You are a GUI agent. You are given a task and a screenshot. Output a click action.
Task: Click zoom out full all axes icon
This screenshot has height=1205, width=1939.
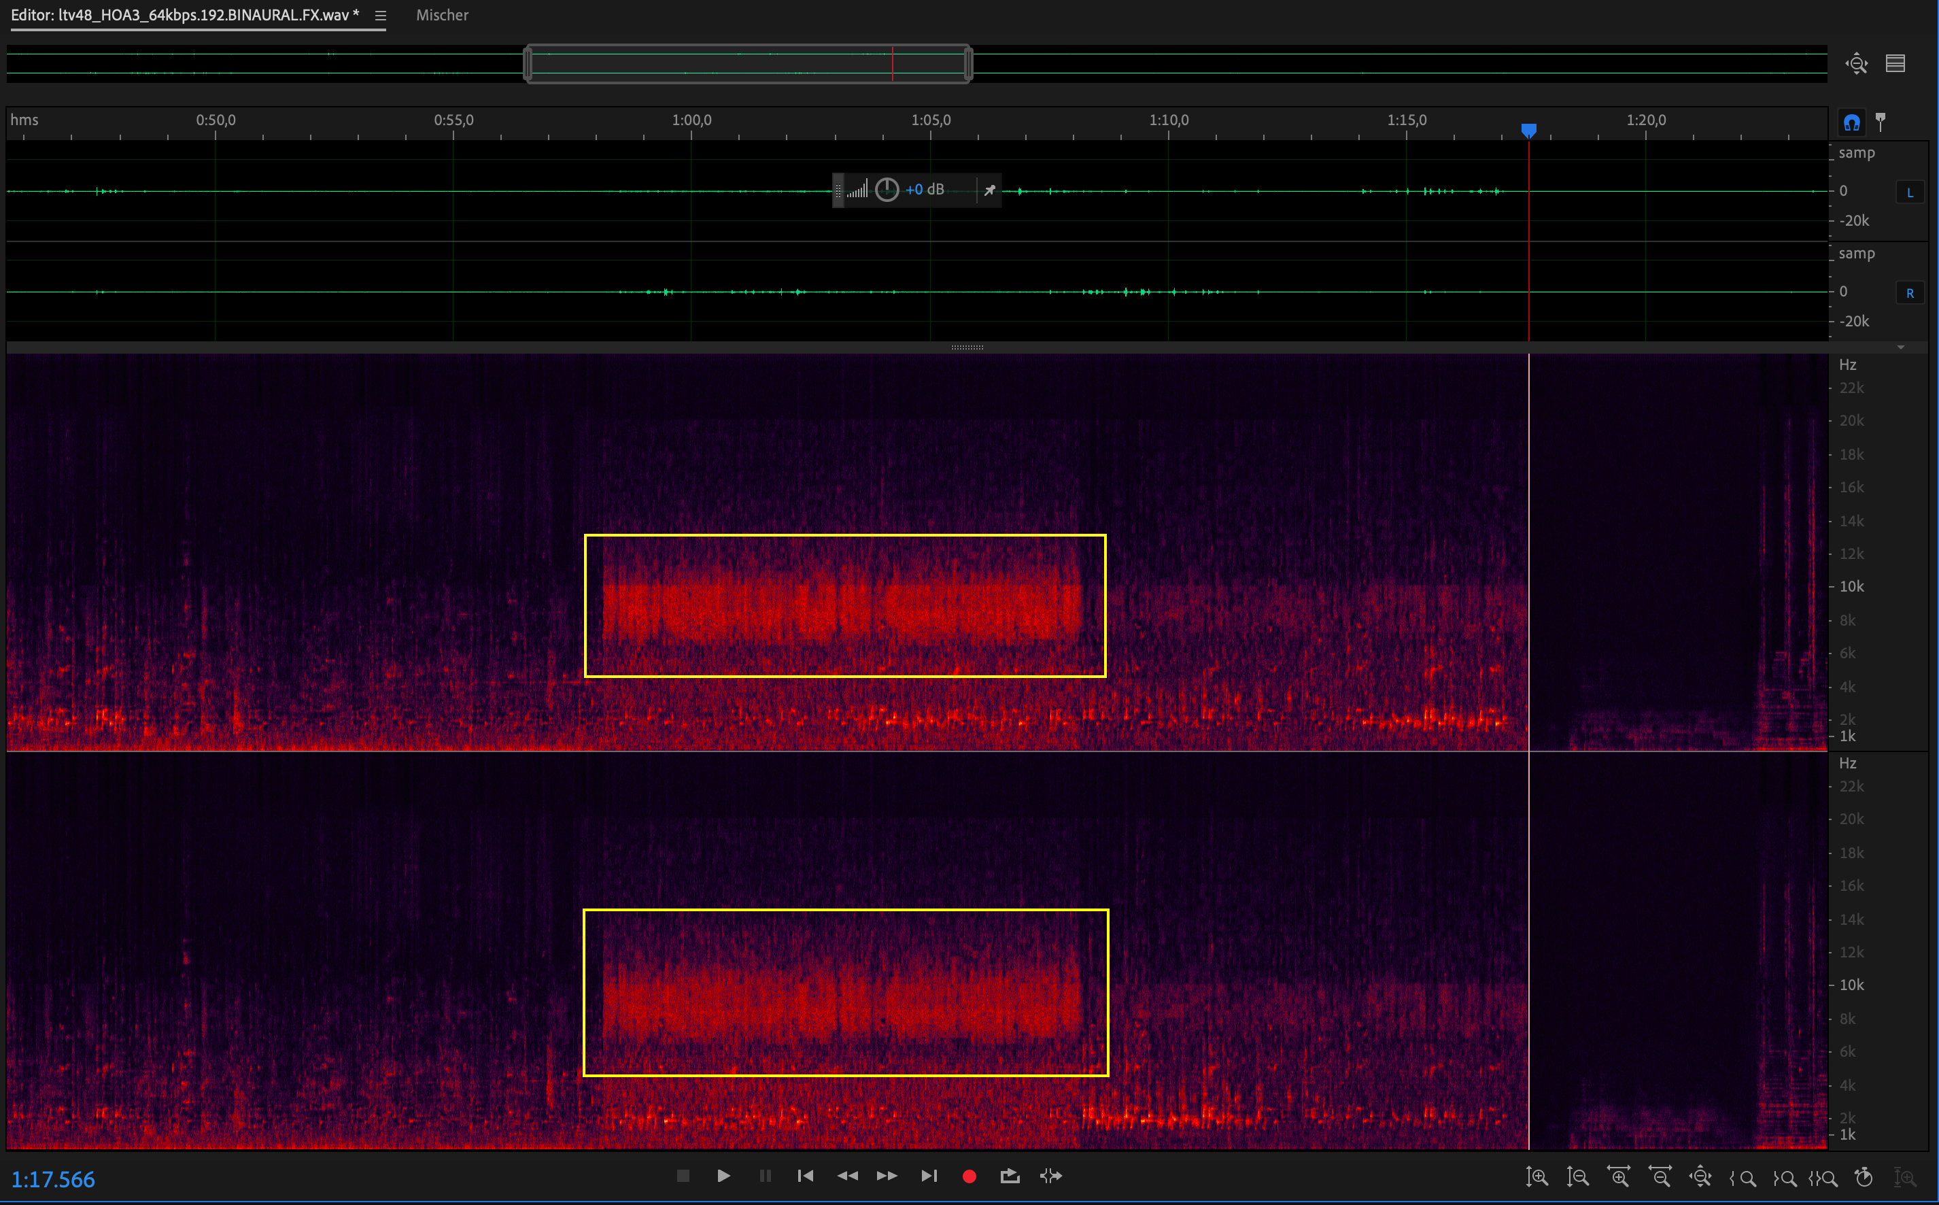tap(1700, 1176)
